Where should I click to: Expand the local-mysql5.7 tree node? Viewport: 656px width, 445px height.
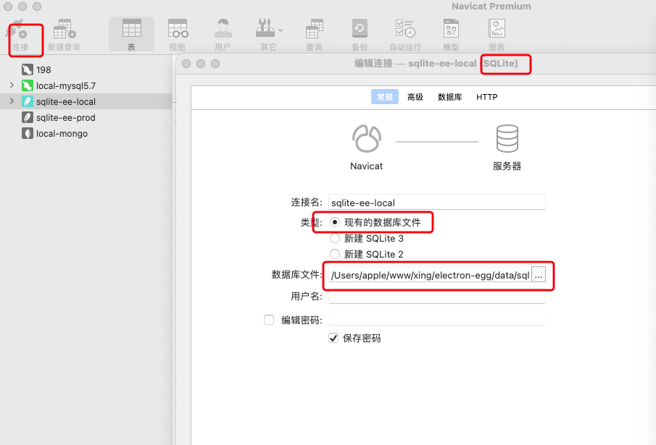12,85
